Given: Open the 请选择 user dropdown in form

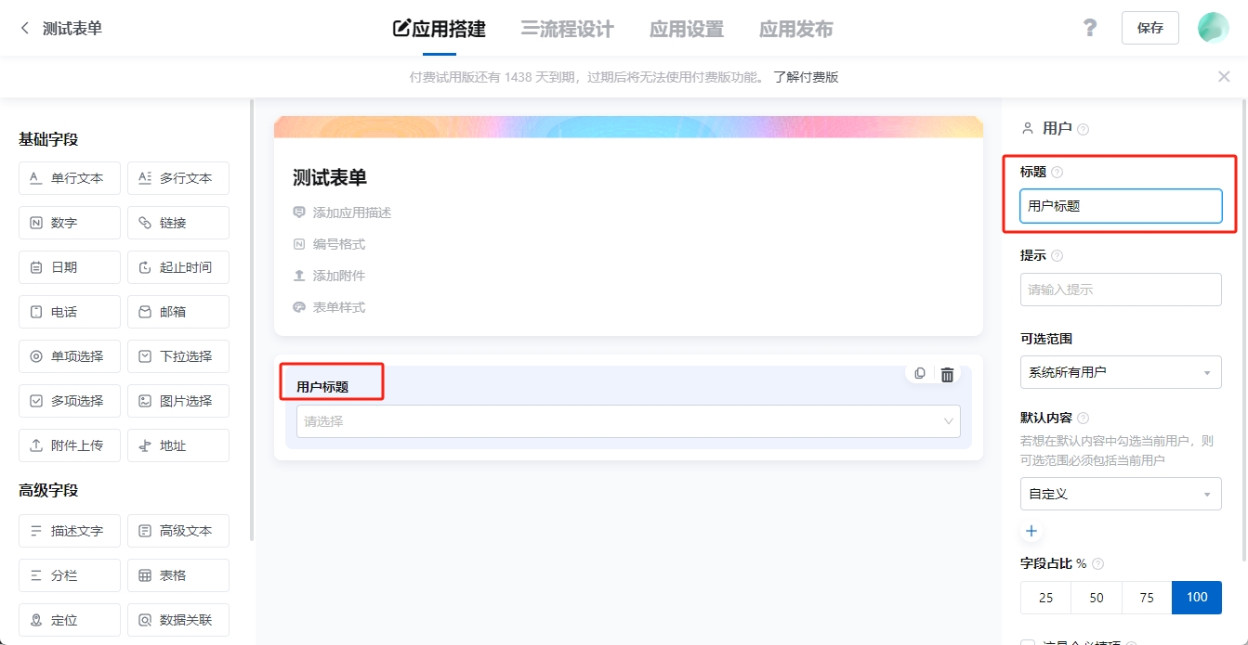Looking at the screenshot, I should point(628,421).
